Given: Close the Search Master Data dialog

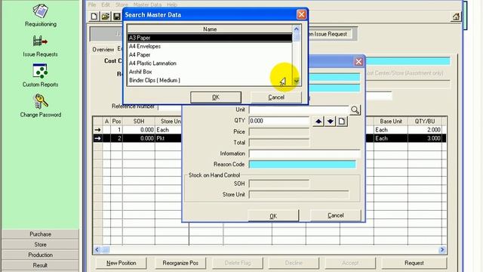Looking at the screenshot, I should pos(301,14).
